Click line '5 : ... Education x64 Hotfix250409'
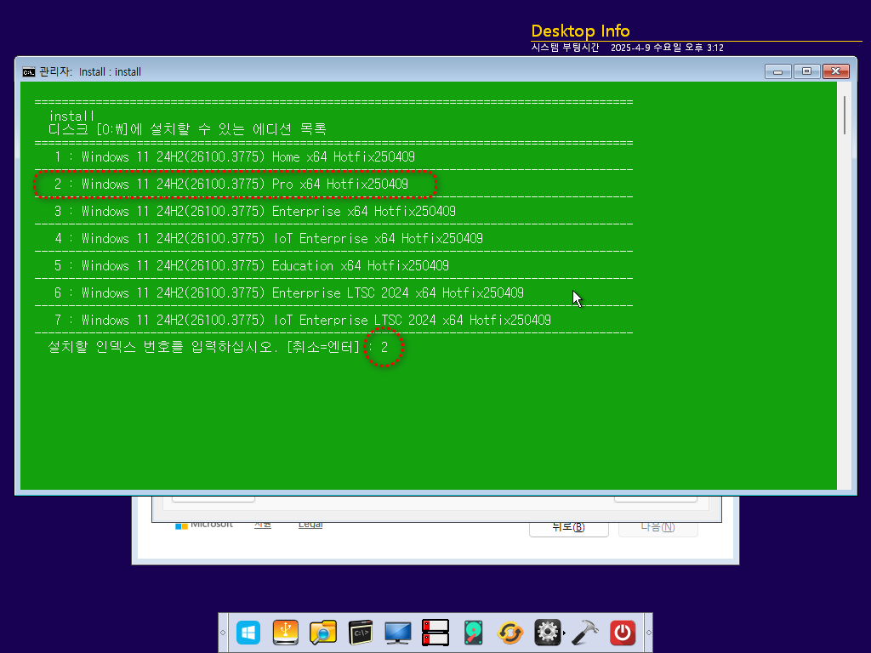This screenshot has width=871, height=653. (252, 266)
